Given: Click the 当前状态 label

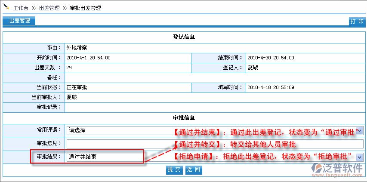Looking at the screenshot, I should 49,87.
